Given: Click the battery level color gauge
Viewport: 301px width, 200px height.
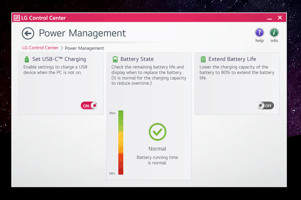Looking at the screenshot, I should pyautogui.click(x=121, y=142).
